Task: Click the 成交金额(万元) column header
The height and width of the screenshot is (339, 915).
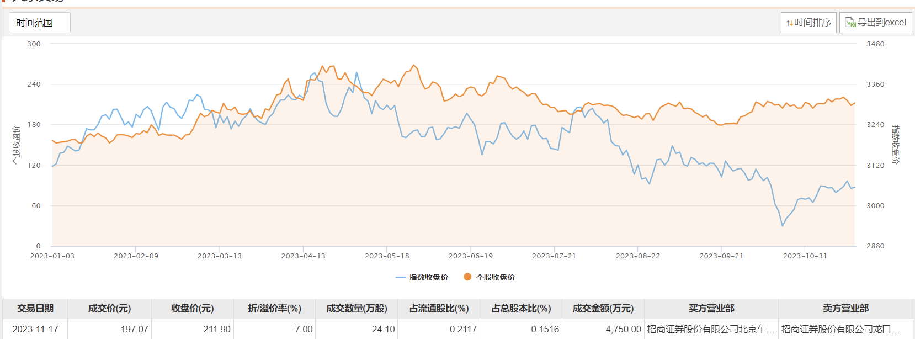Action: click(x=603, y=308)
